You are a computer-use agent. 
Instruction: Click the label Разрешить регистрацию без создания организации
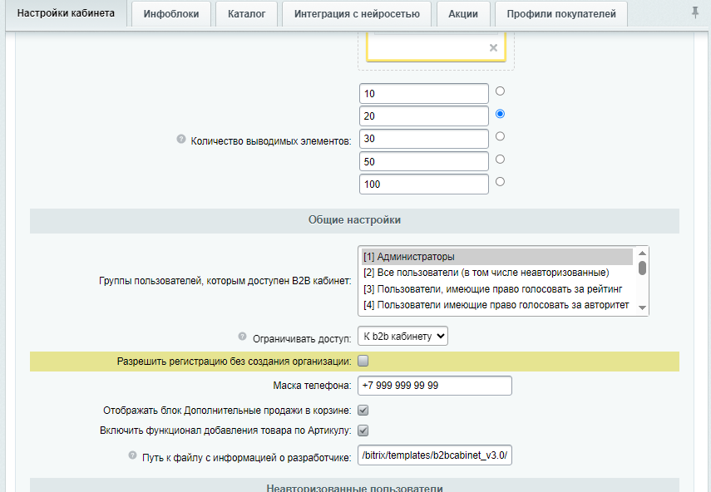click(x=234, y=362)
